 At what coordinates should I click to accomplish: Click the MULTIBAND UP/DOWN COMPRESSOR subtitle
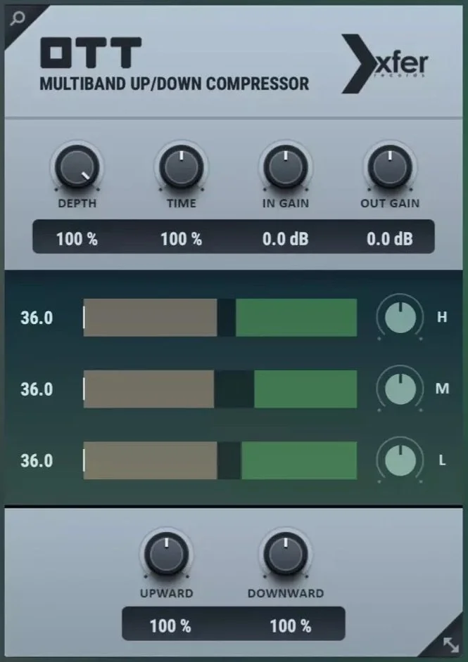pos(174,84)
